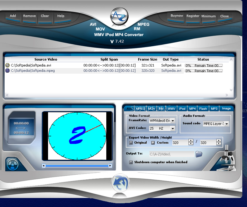The image size is (247, 207).
Task: Click the Clear button
Action: [45, 17]
